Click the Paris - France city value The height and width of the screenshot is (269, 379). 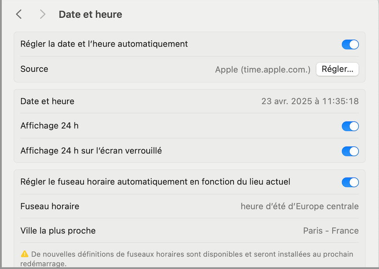tap(331, 231)
